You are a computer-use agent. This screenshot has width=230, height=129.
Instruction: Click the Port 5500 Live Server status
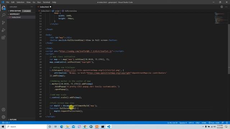click(x=214, y=123)
